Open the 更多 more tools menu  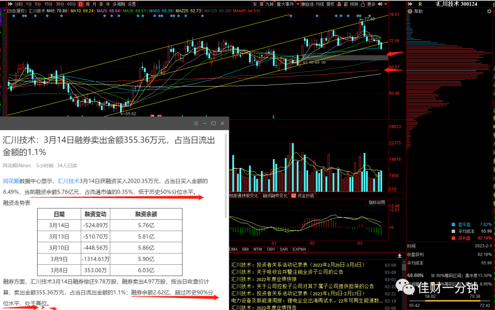pos(371,4)
